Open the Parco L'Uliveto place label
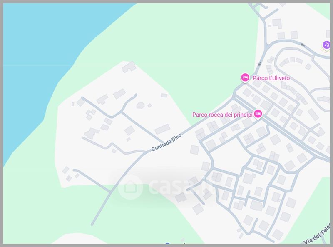 coord(271,78)
